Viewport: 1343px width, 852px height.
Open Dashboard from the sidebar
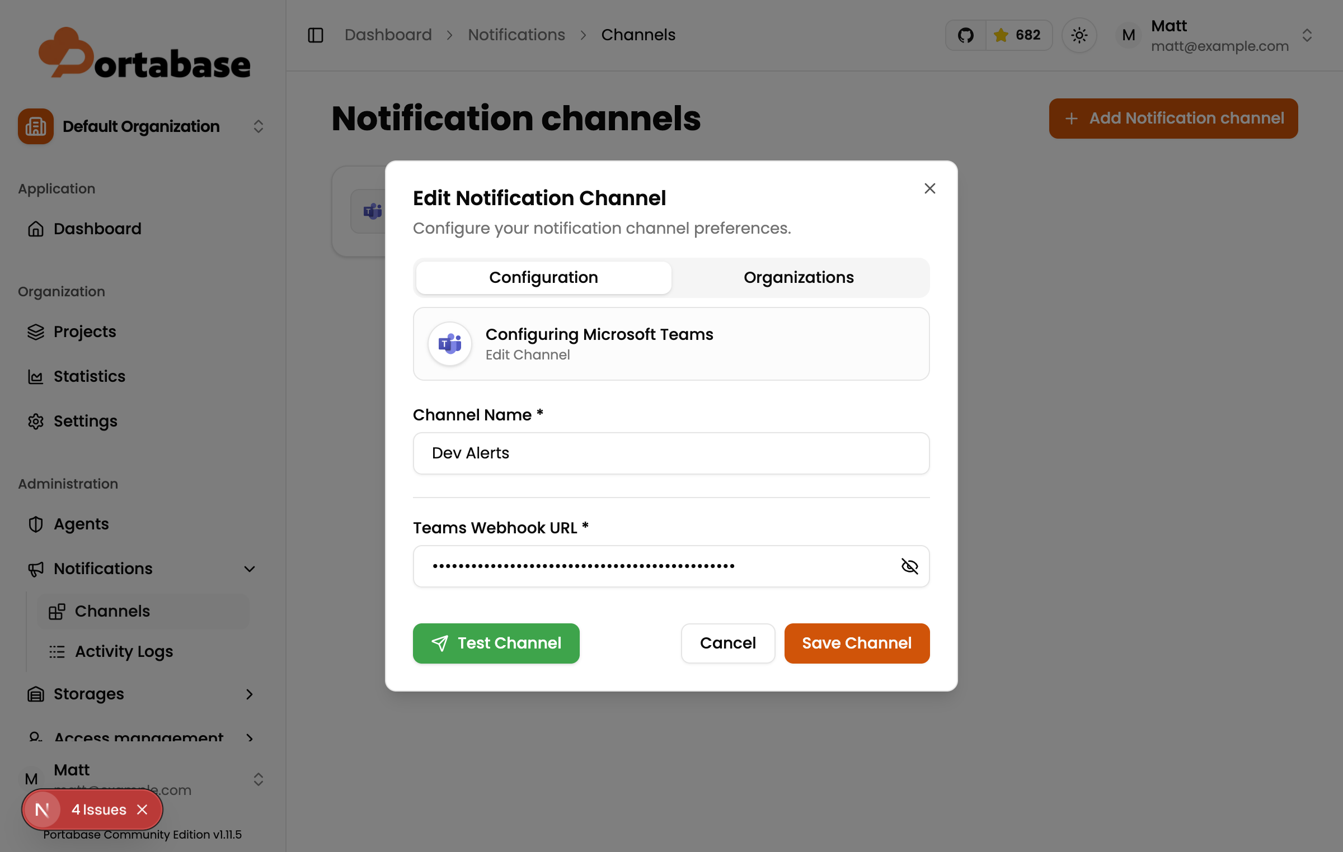click(97, 229)
